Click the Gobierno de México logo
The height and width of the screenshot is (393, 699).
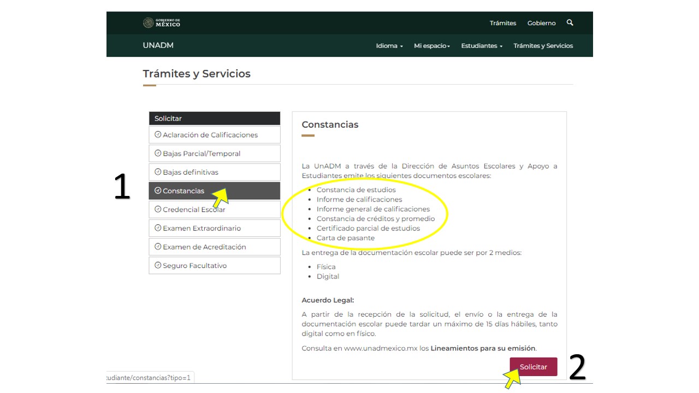point(162,23)
